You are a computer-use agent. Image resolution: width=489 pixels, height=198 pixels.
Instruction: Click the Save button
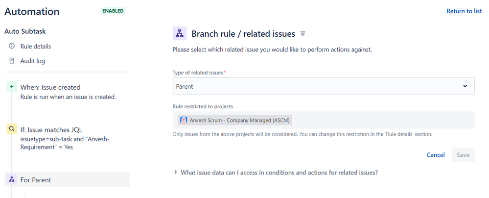click(463, 155)
